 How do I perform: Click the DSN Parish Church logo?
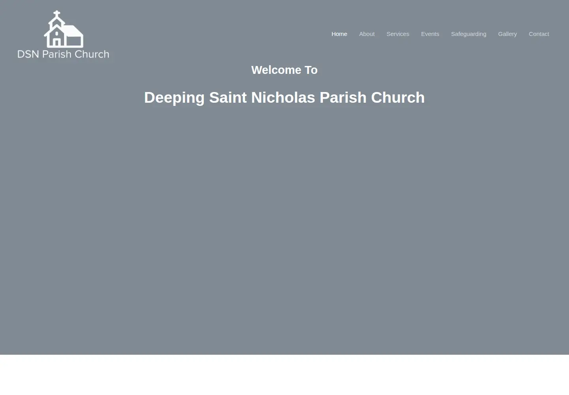[63, 35]
